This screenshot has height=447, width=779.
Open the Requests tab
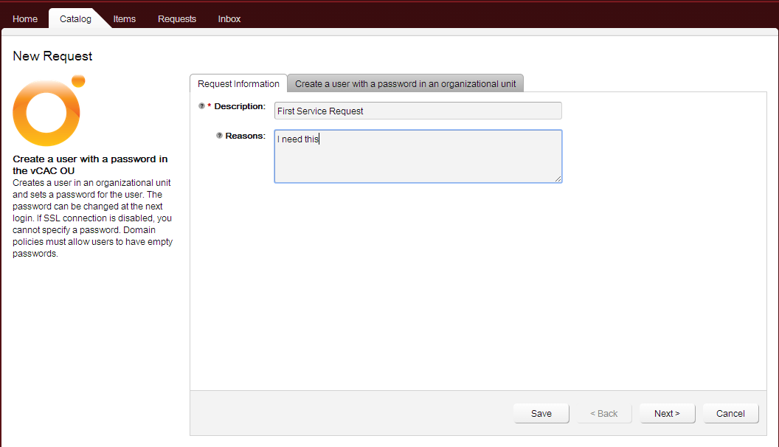pyautogui.click(x=177, y=18)
